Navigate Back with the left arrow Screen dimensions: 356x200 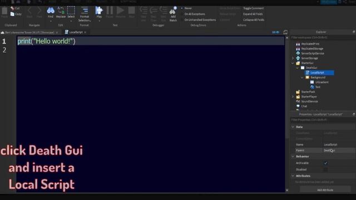(29, 11)
